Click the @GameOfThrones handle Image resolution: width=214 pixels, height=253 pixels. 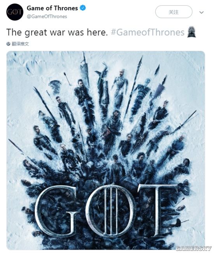coord(47,16)
